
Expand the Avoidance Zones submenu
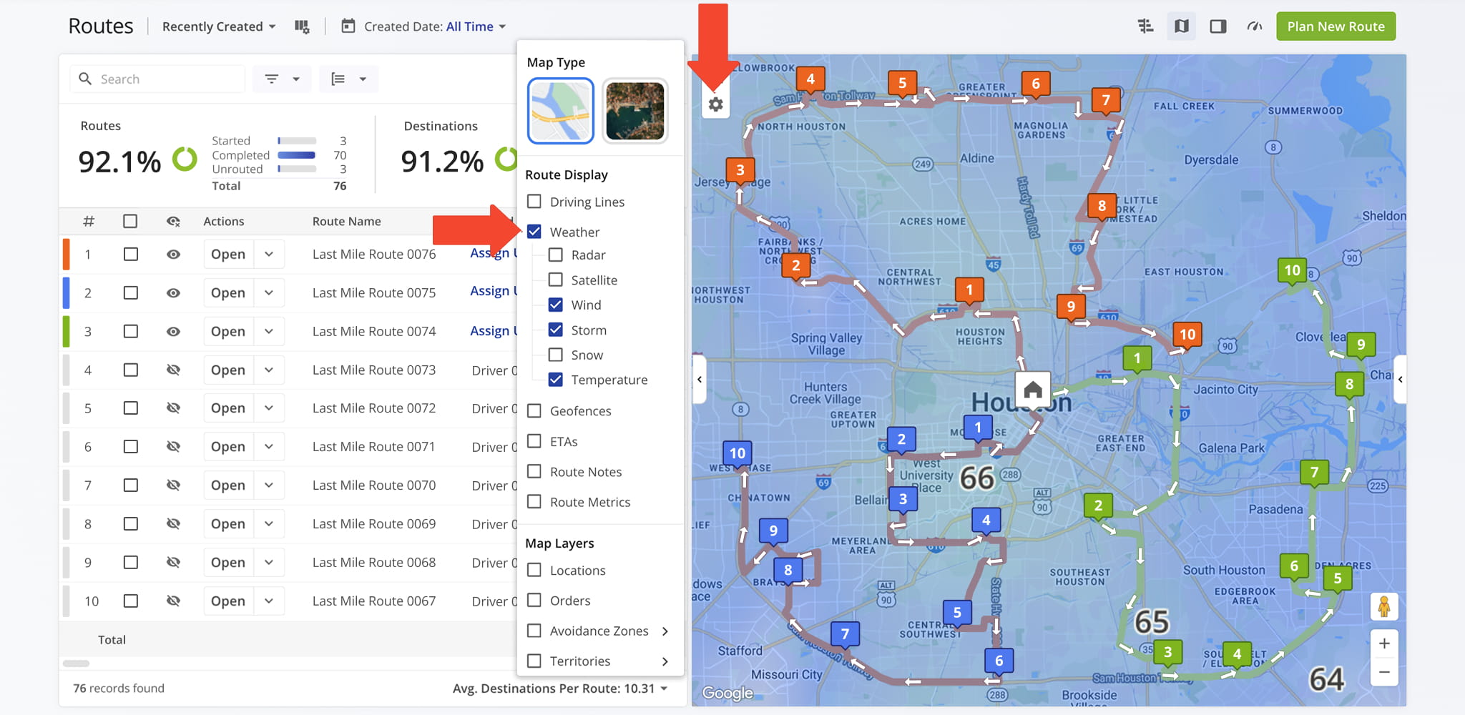pyautogui.click(x=665, y=631)
